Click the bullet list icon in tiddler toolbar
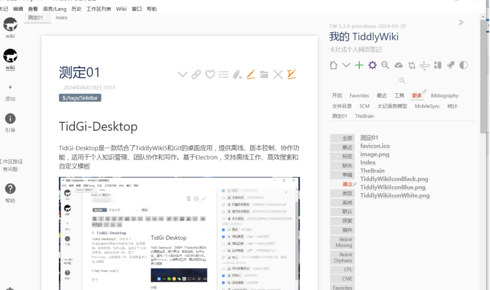Screen dimensions: 490x290 click(224, 75)
